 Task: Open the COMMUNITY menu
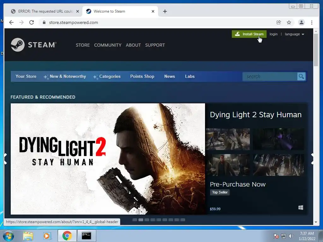[108, 45]
